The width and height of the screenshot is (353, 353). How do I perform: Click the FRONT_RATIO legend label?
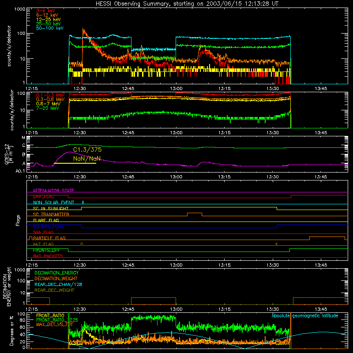pyautogui.click(x=50, y=315)
